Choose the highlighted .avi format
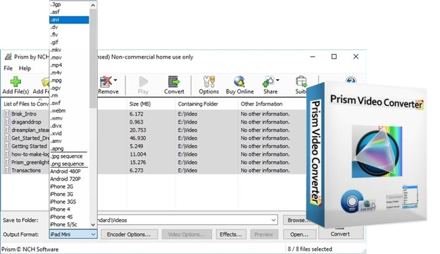The width and height of the screenshot is (440, 254). coord(69,19)
